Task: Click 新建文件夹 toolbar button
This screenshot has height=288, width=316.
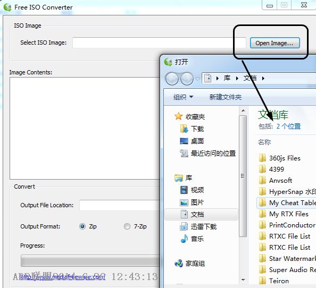Action: click(226, 97)
